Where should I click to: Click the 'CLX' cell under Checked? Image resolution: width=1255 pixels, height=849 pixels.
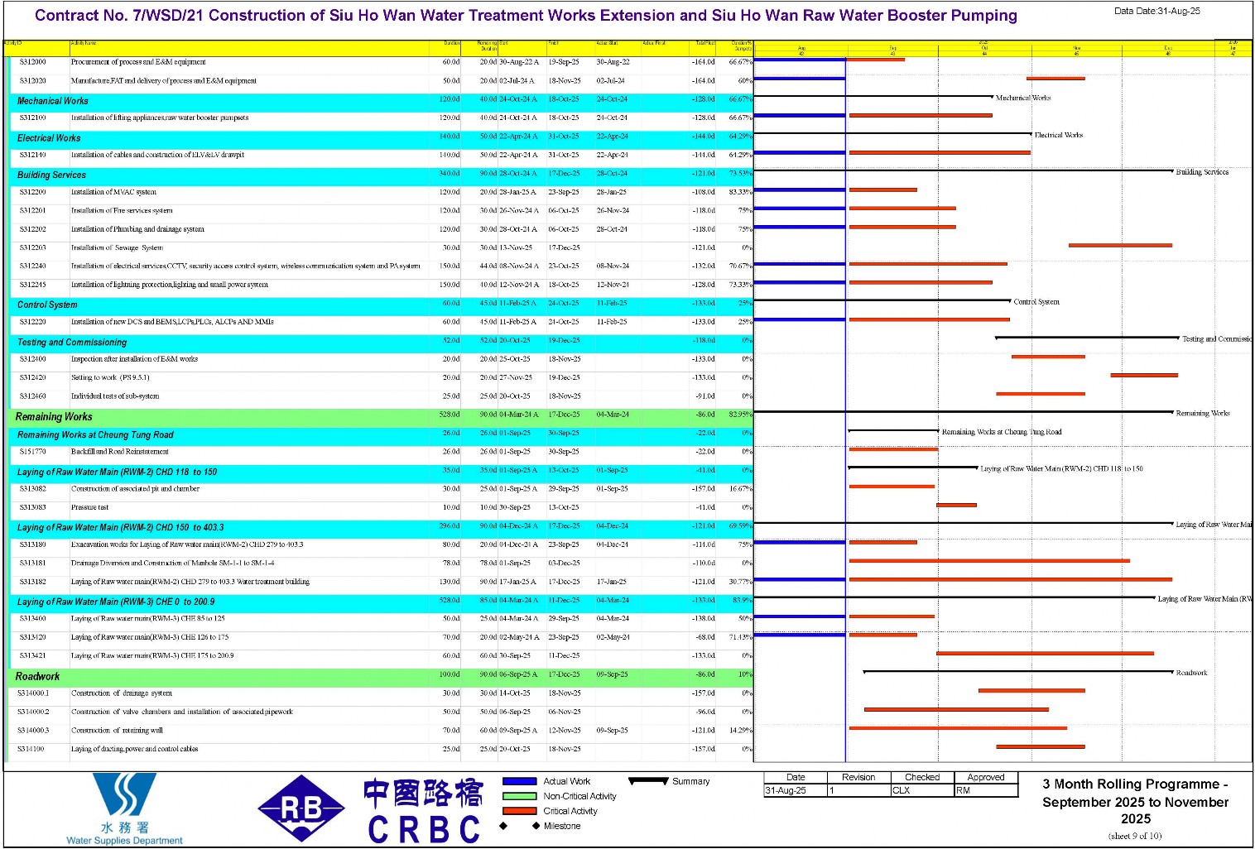point(922,790)
